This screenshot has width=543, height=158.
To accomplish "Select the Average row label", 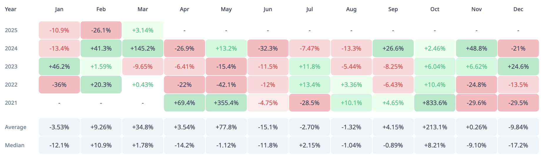I will (x=16, y=127).
